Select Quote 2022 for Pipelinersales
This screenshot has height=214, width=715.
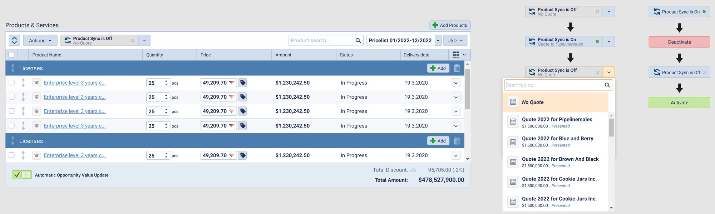555,122
